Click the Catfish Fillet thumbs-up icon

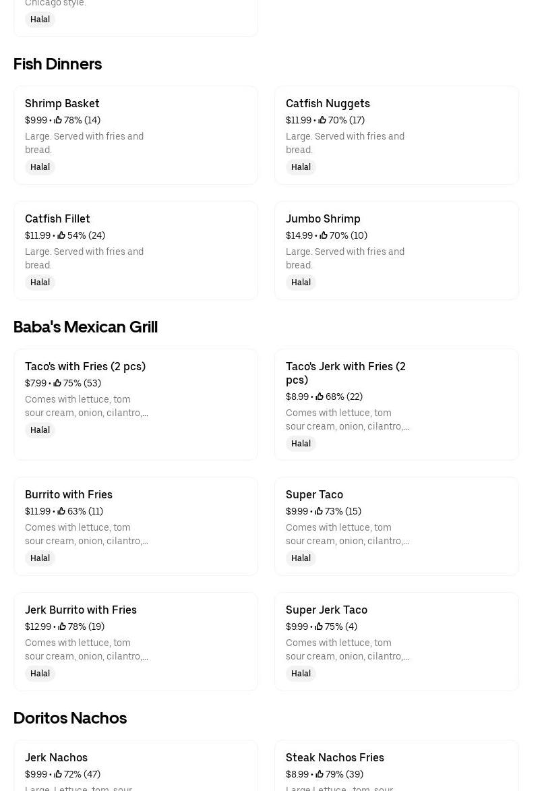[x=61, y=235]
